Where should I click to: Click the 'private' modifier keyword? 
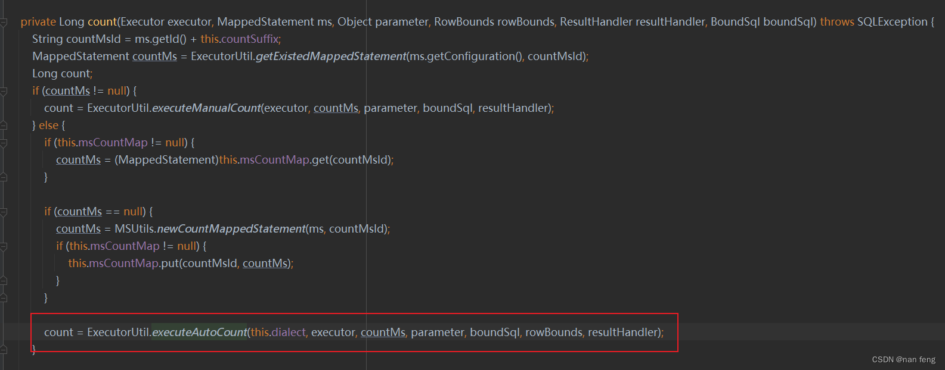click(x=38, y=21)
